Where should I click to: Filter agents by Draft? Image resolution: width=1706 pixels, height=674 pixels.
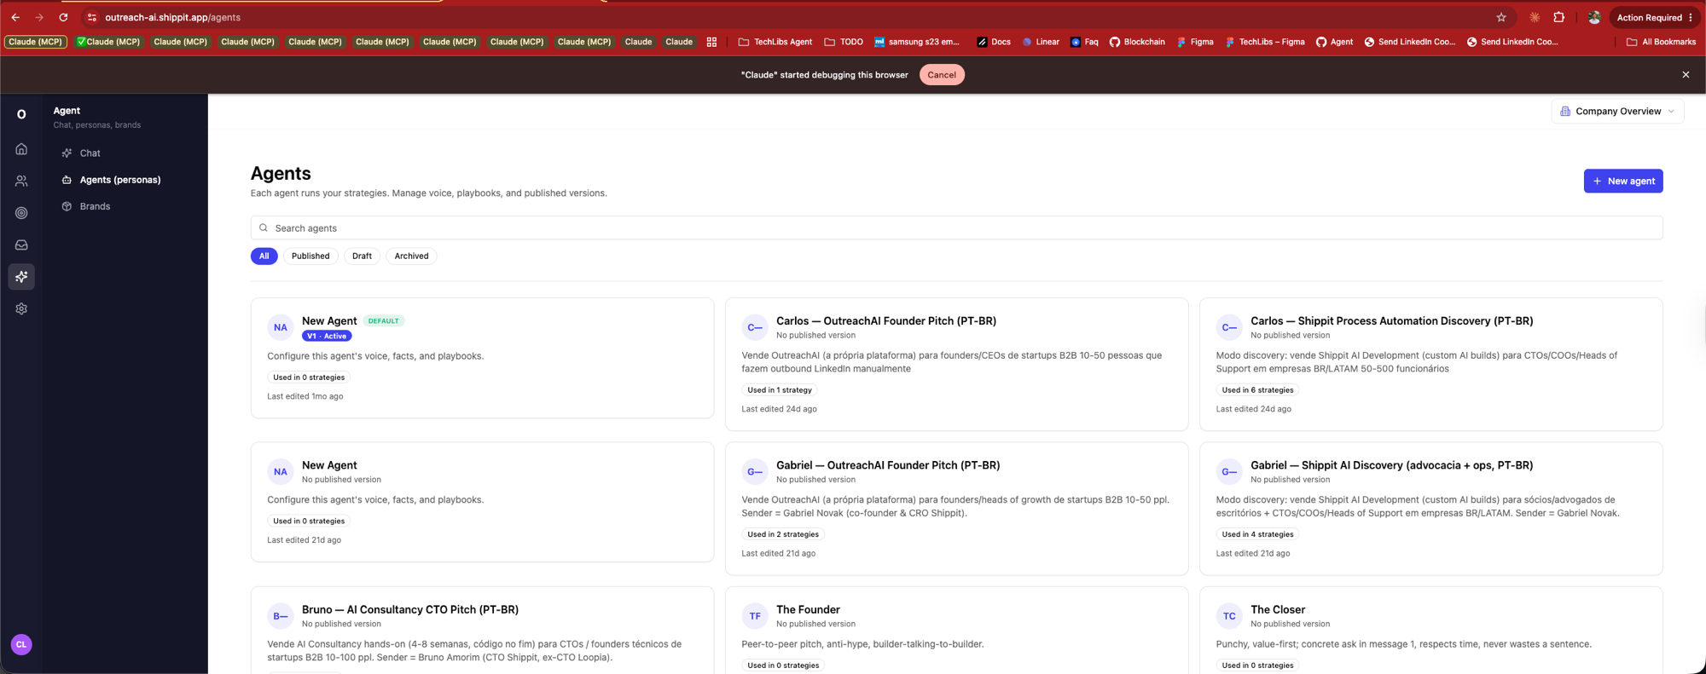362,256
